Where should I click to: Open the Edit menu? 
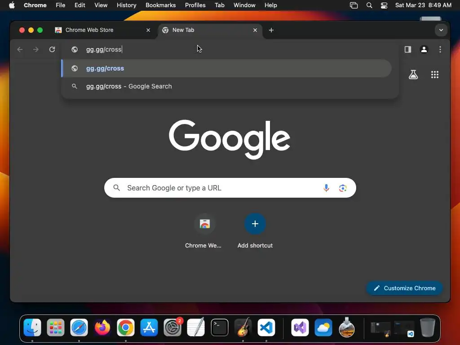80,5
